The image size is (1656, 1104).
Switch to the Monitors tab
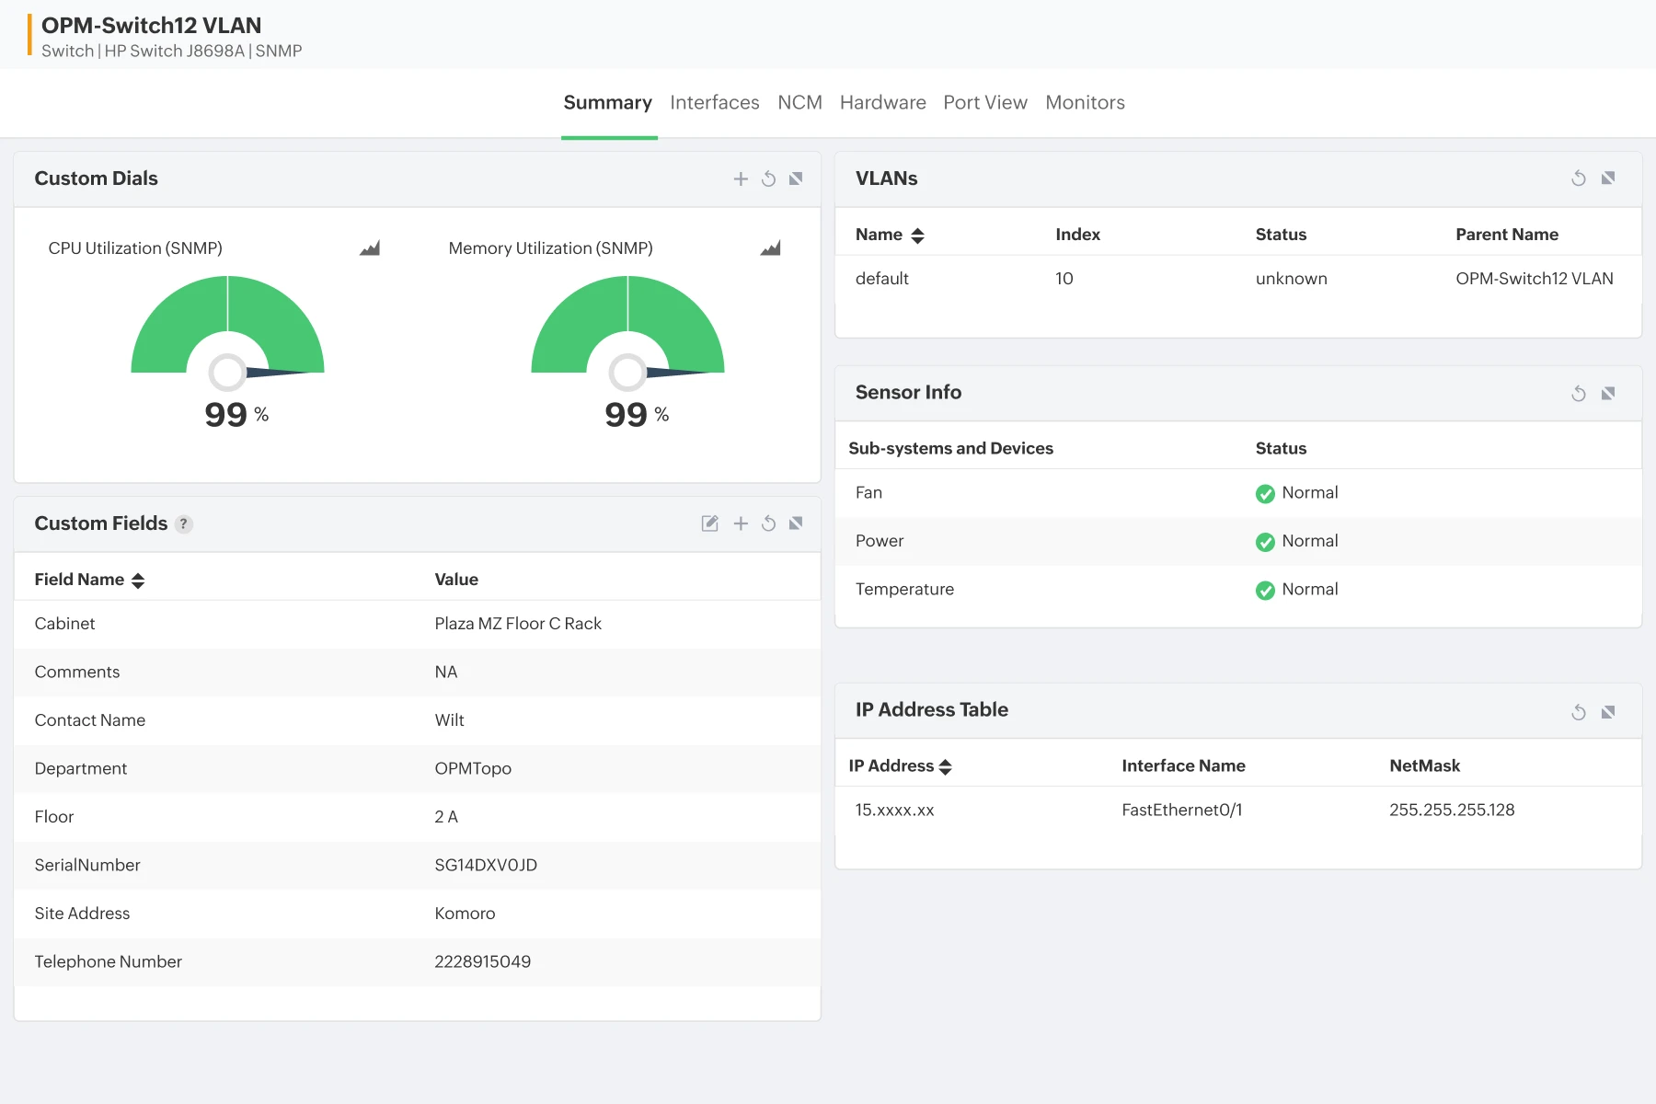[1086, 102]
